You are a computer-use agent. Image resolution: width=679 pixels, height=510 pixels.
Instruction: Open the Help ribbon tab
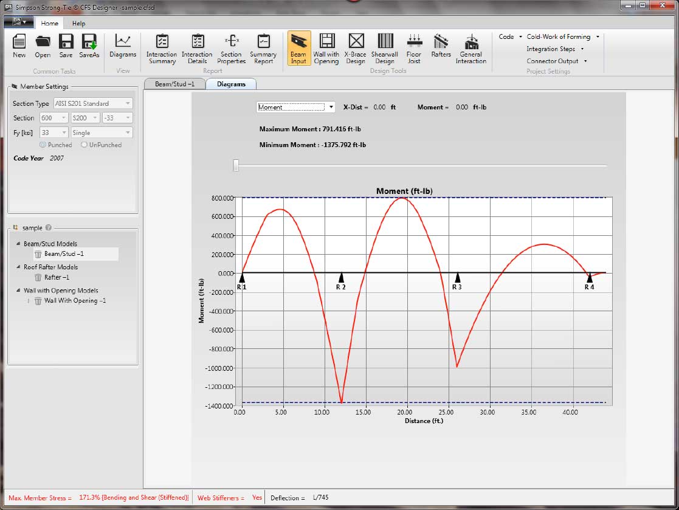78,23
